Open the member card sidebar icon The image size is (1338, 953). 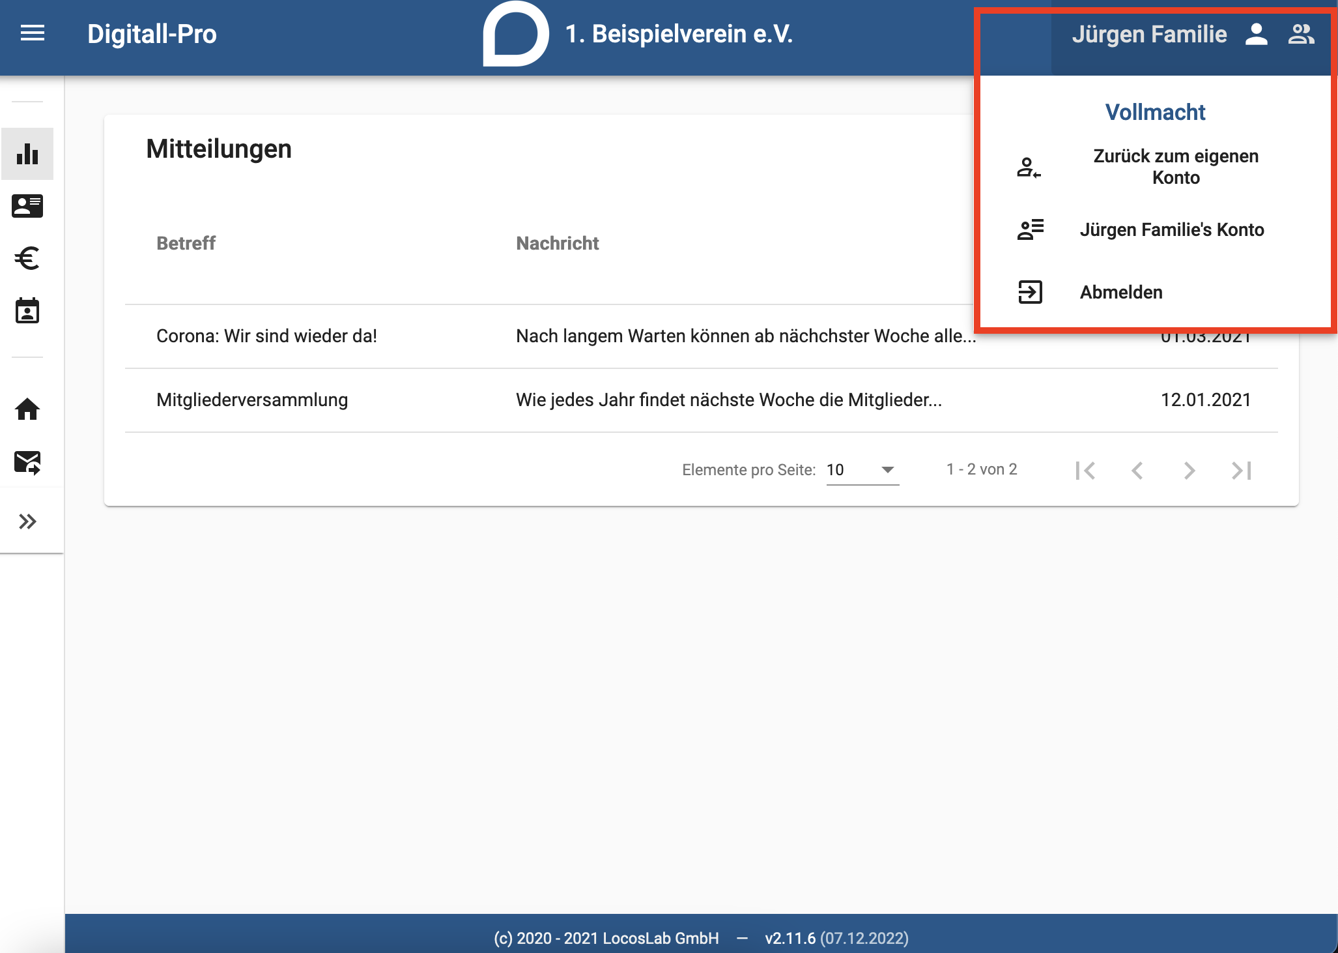[x=27, y=206]
